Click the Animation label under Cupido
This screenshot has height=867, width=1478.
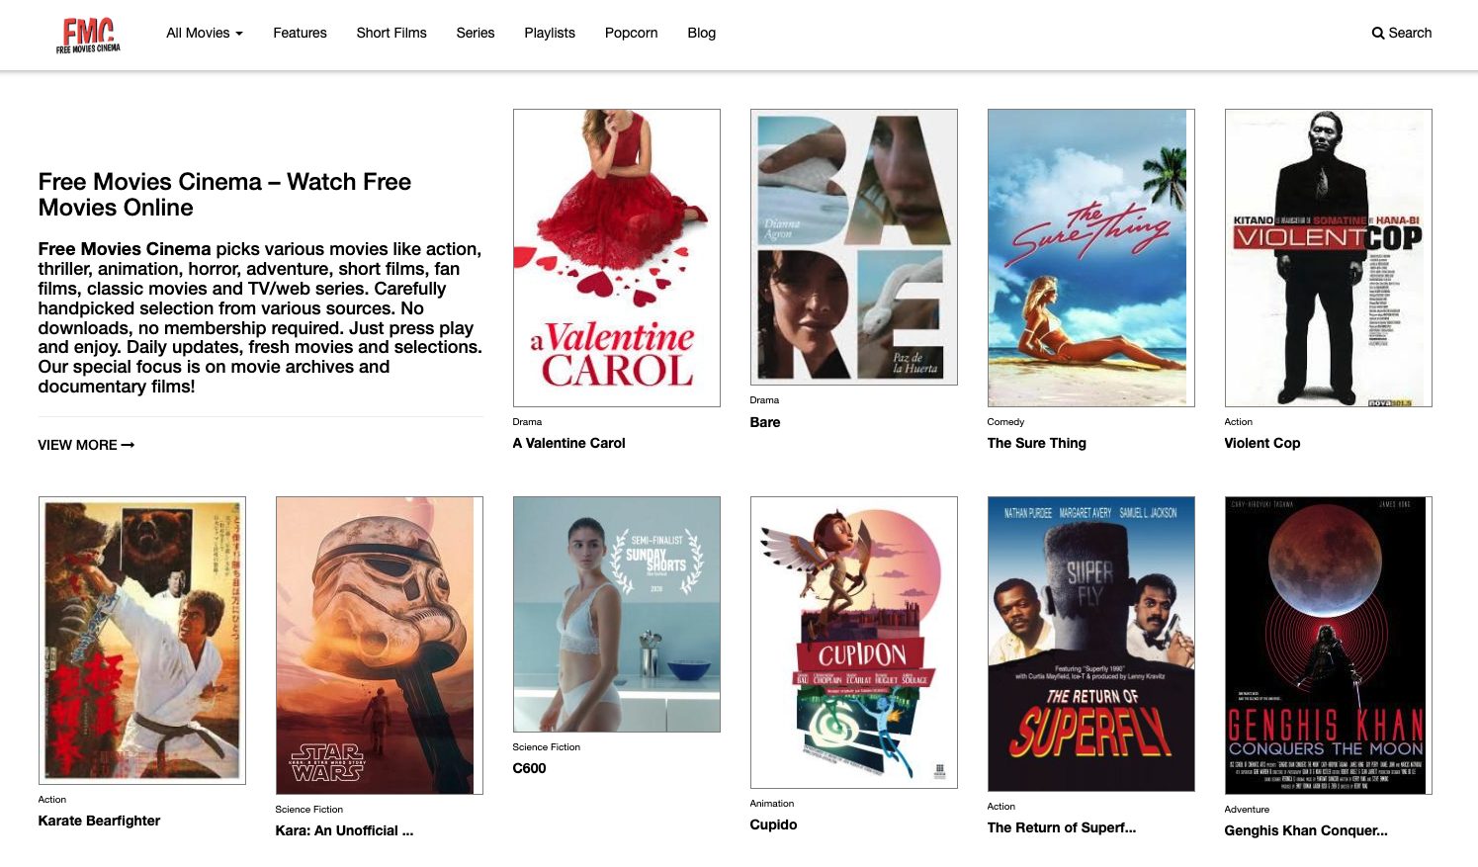point(772,803)
